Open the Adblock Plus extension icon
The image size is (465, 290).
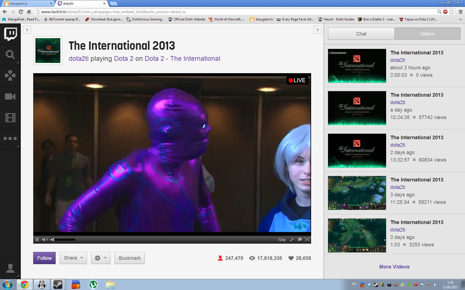pyautogui.click(x=445, y=12)
